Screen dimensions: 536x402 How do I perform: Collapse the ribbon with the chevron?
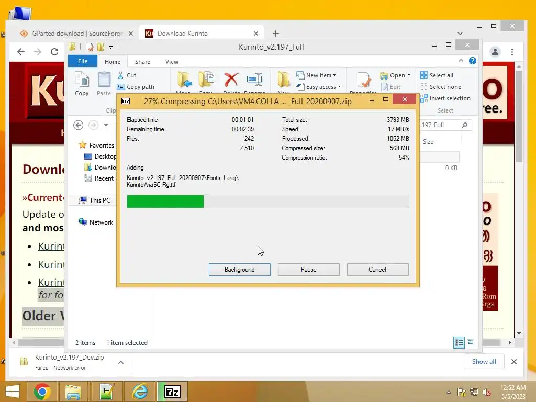(x=461, y=61)
